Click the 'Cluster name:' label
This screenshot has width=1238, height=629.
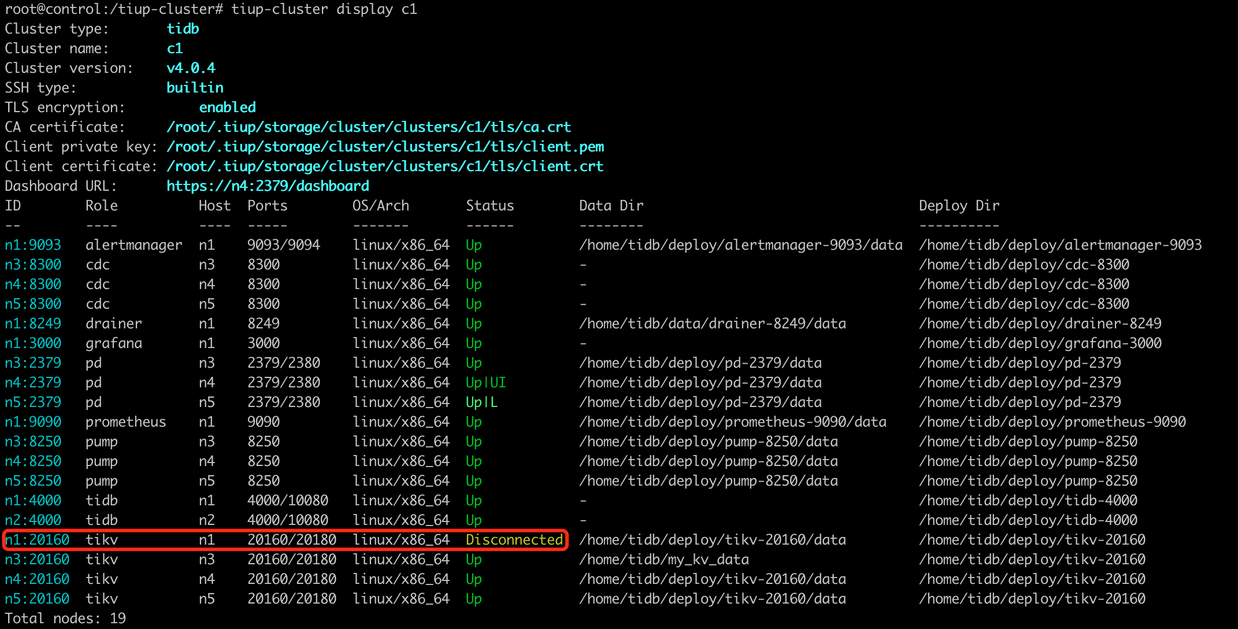tap(57, 49)
